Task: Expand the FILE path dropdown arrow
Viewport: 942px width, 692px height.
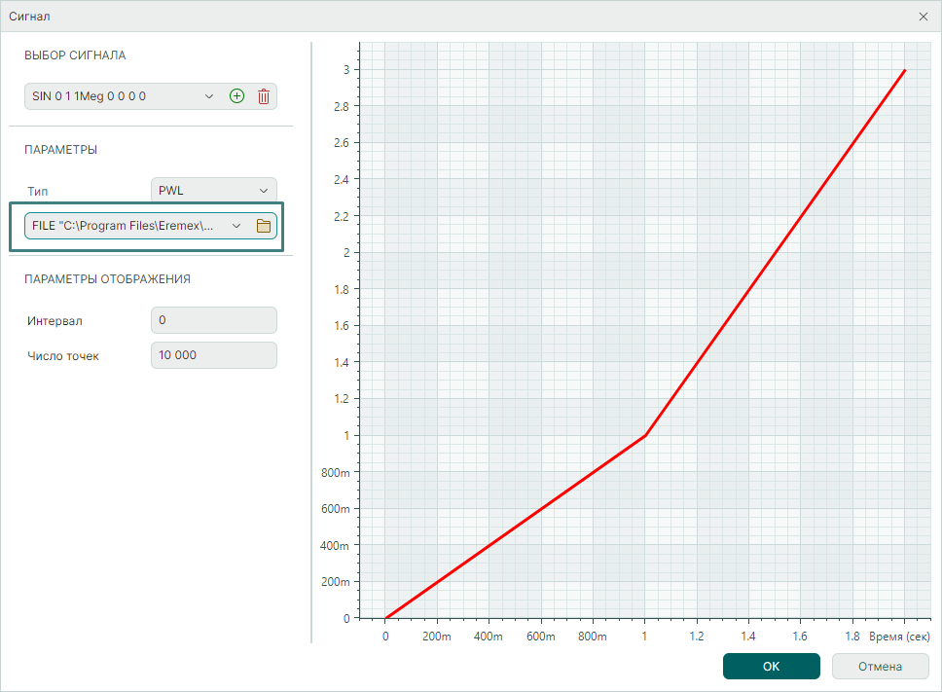Action: tap(235, 226)
